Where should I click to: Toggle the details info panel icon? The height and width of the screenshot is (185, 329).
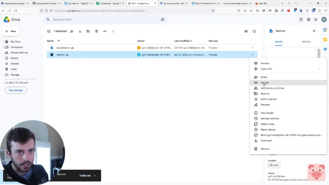[254, 31]
